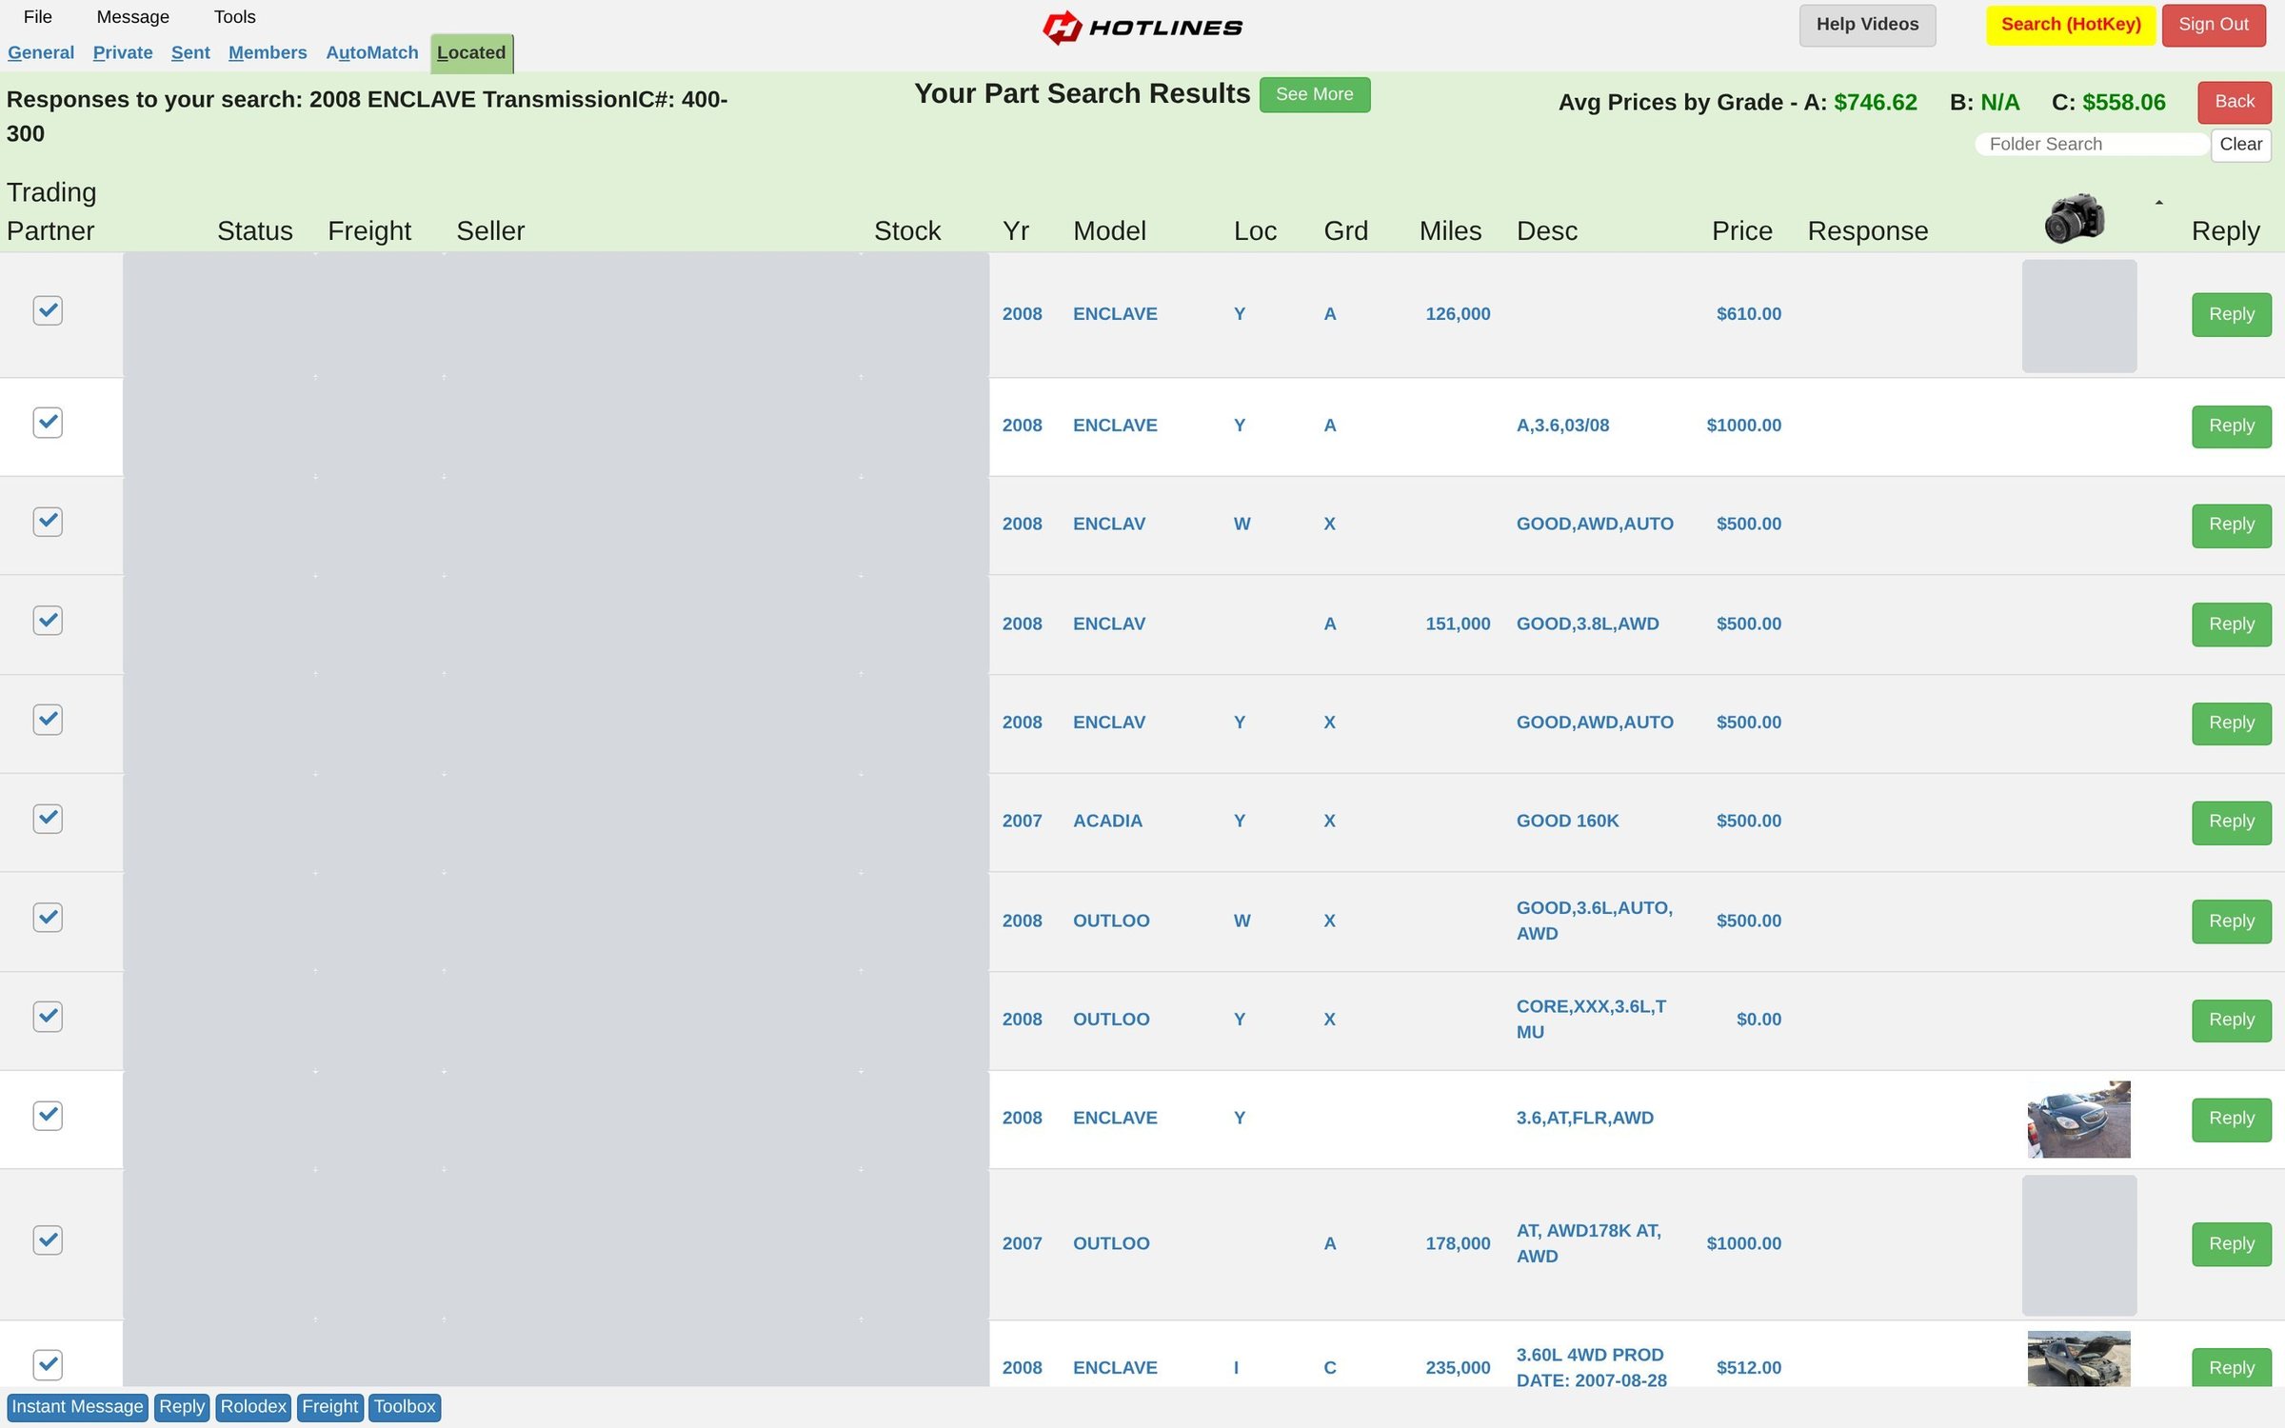Sort by the Price column header
The image size is (2285, 1428).
(x=1741, y=231)
